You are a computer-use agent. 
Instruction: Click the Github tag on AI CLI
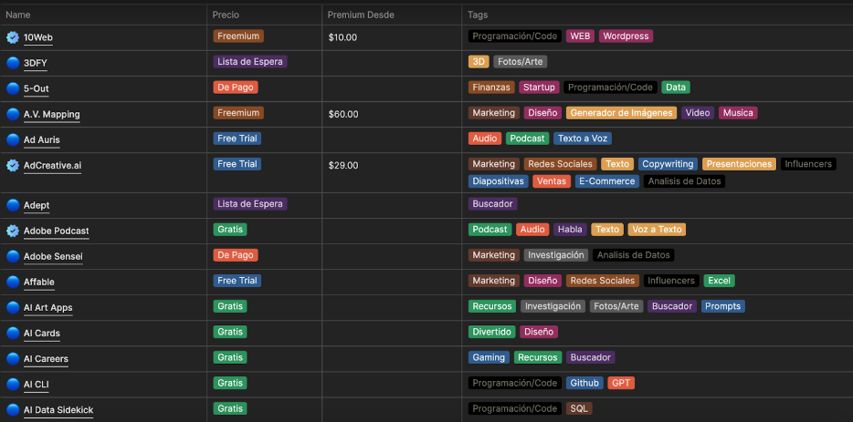pos(584,383)
